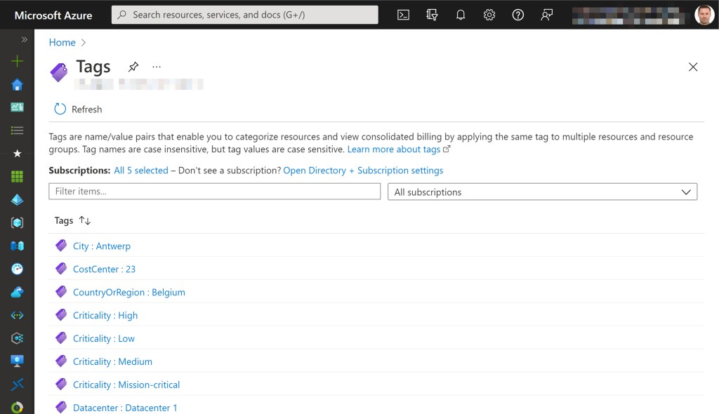The width and height of the screenshot is (719, 414).
Task: Open the portal settings gear
Action: (489, 15)
